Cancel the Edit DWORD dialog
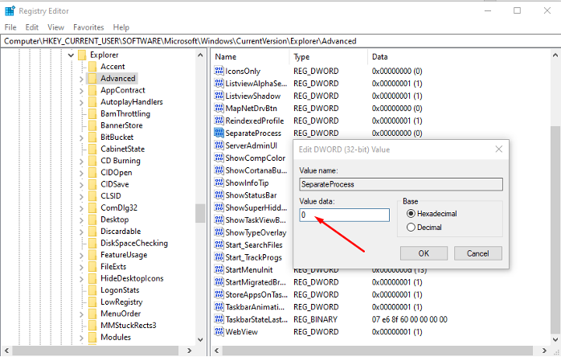Viewport: 561px width, 357px height. click(477, 253)
